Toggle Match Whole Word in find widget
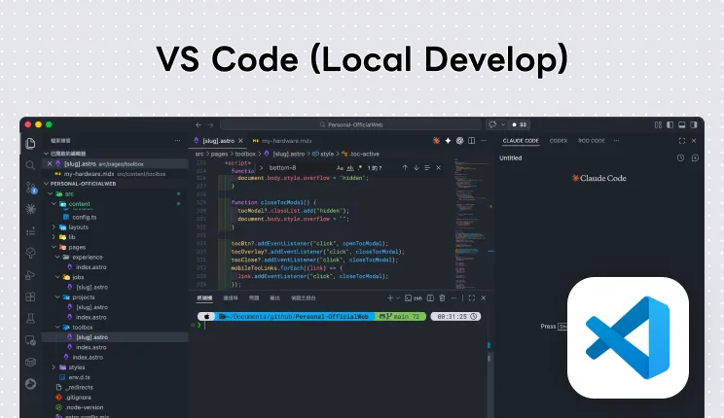 pos(350,168)
